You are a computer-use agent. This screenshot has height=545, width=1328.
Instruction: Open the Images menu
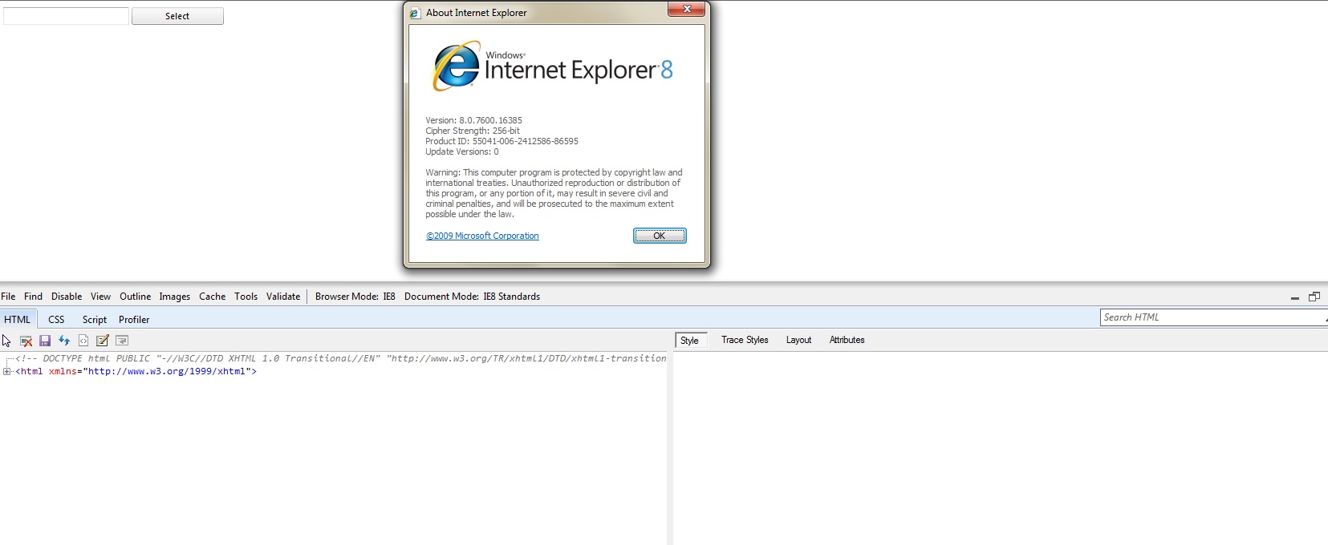click(x=174, y=297)
